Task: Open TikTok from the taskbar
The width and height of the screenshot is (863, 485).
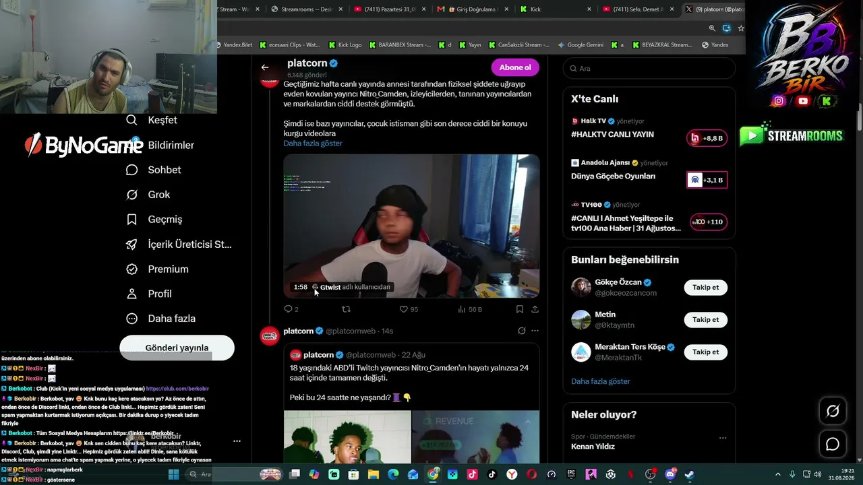Action: pos(492,474)
